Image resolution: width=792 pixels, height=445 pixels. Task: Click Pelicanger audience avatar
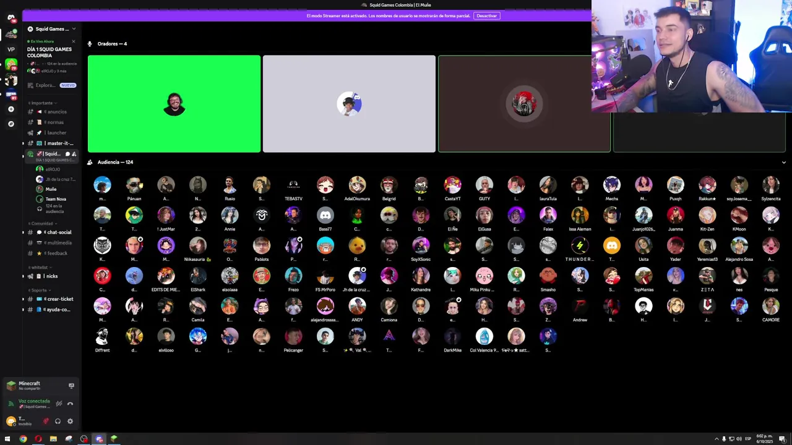point(293,336)
